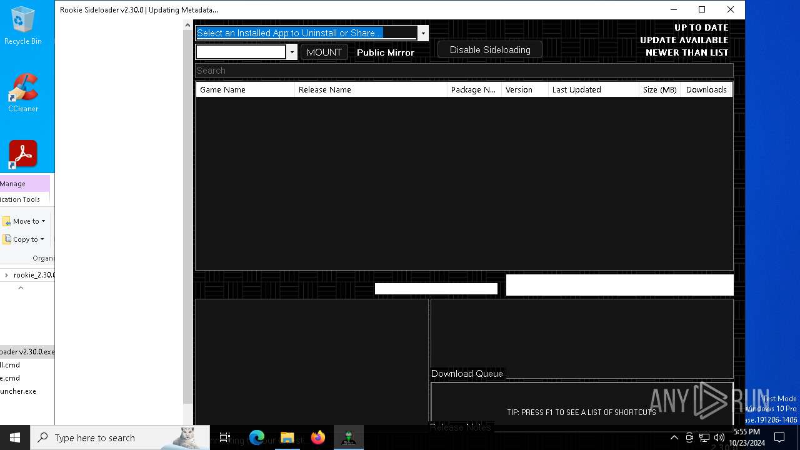Expand the rookie_2.30.0 folder tree item
The height and width of the screenshot is (450, 800).
(6, 275)
